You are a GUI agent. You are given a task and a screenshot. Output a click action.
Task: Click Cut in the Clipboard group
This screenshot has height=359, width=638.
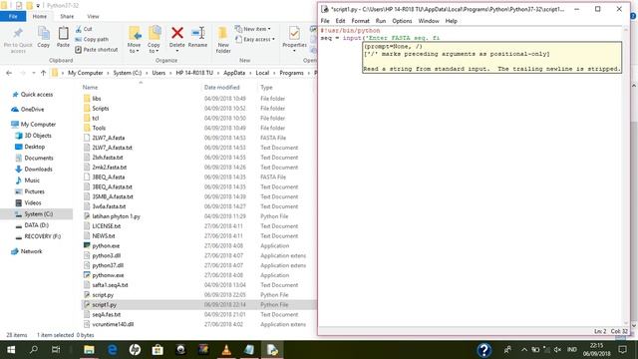tap(84, 29)
